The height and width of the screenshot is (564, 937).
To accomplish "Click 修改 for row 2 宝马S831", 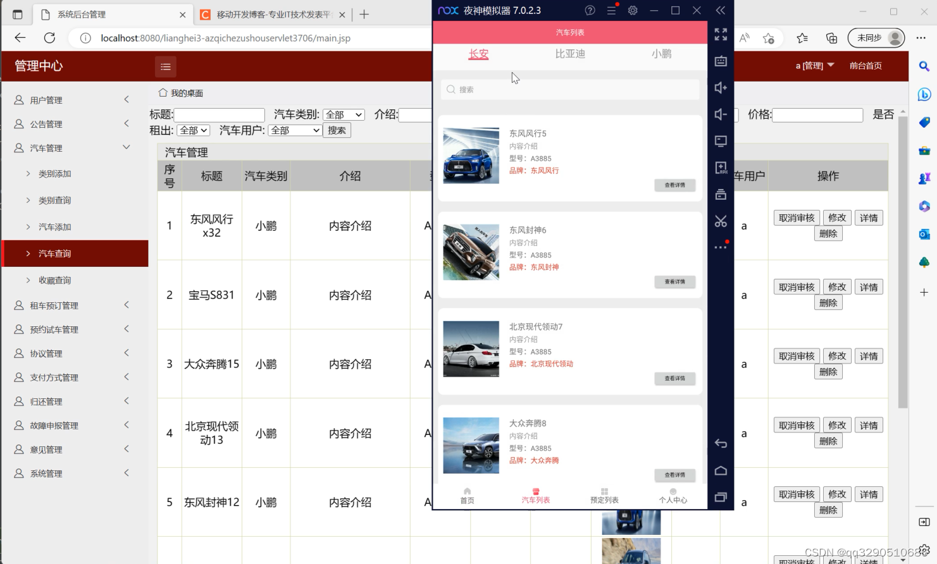I will coord(837,287).
